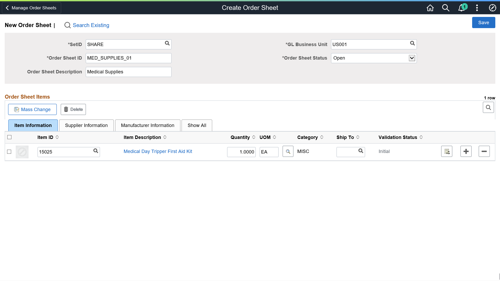Open the Item ID lookup magnifier
The width and height of the screenshot is (500, 281).
[x=96, y=151]
